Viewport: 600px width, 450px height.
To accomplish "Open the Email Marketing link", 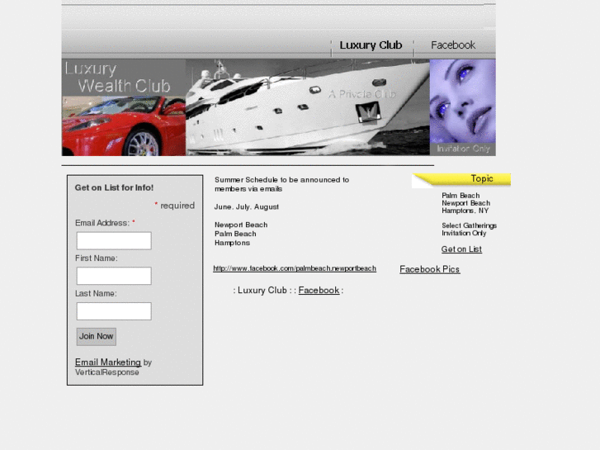I will click(x=108, y=362).
